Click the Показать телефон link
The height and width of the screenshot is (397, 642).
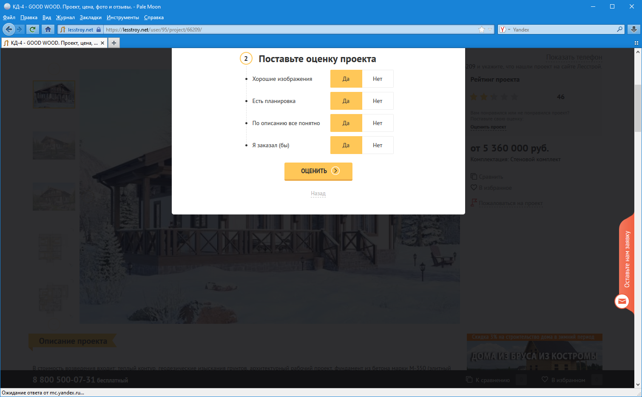(574, 57)
